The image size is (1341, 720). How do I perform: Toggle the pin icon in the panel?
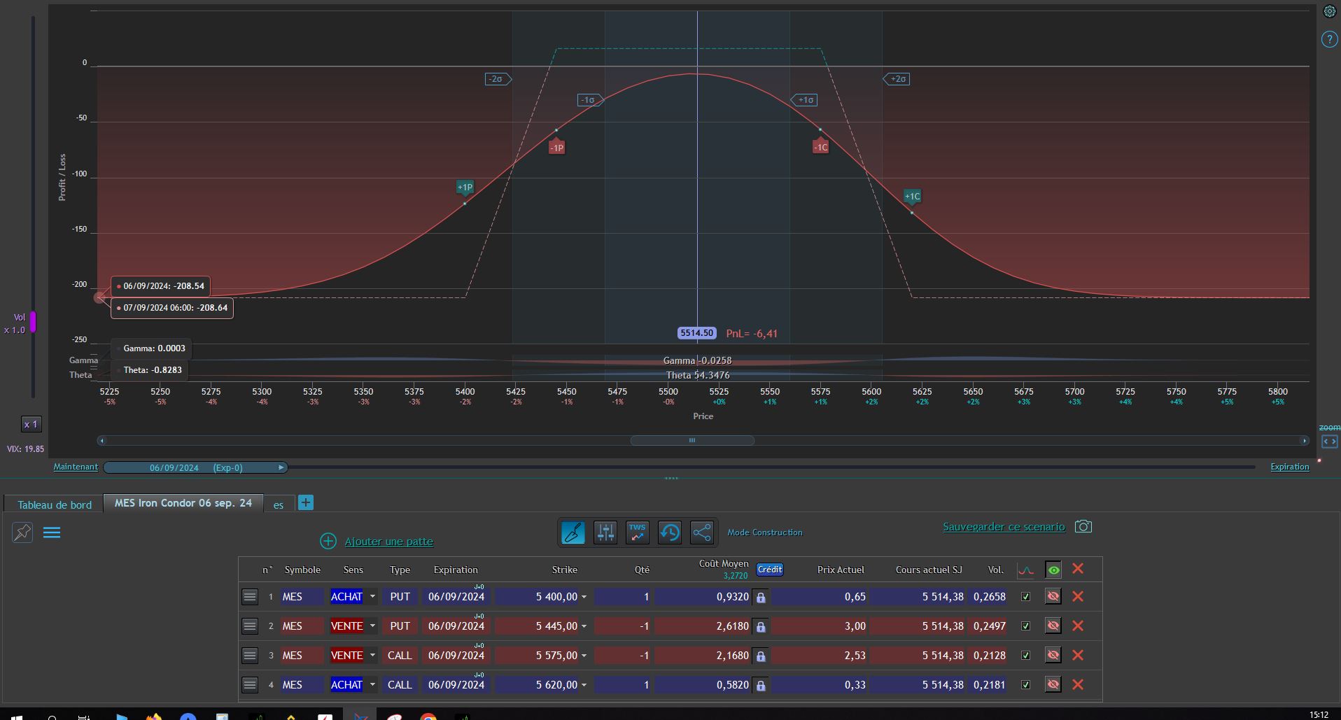(x=22, y=532)
